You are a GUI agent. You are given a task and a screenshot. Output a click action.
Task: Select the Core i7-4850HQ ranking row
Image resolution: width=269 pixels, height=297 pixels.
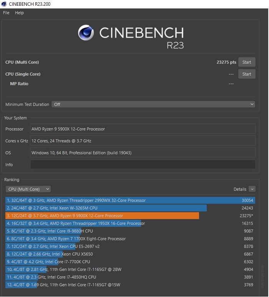(x=130, y=277)
